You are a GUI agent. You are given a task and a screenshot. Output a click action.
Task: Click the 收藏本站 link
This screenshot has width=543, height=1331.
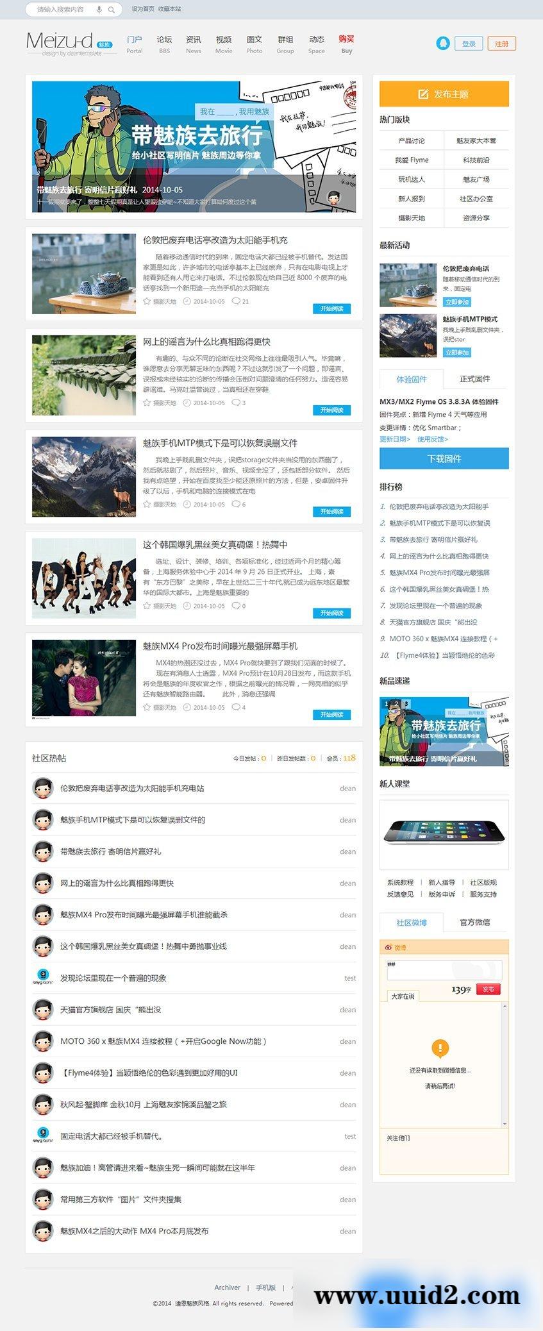(x=170, y=9)
